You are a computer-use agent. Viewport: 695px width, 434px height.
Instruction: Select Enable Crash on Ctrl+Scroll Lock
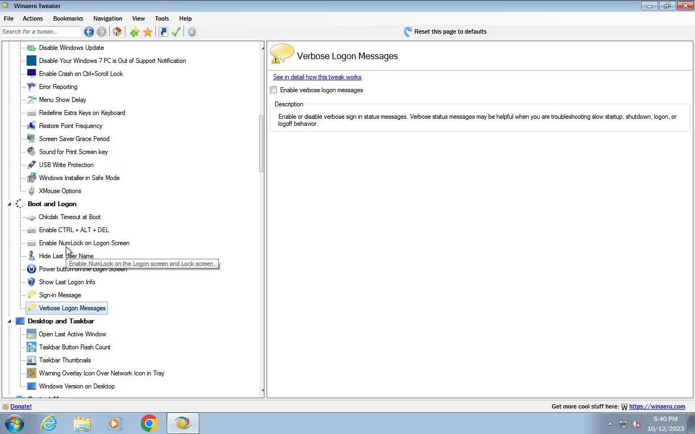[x=81, y=74]
